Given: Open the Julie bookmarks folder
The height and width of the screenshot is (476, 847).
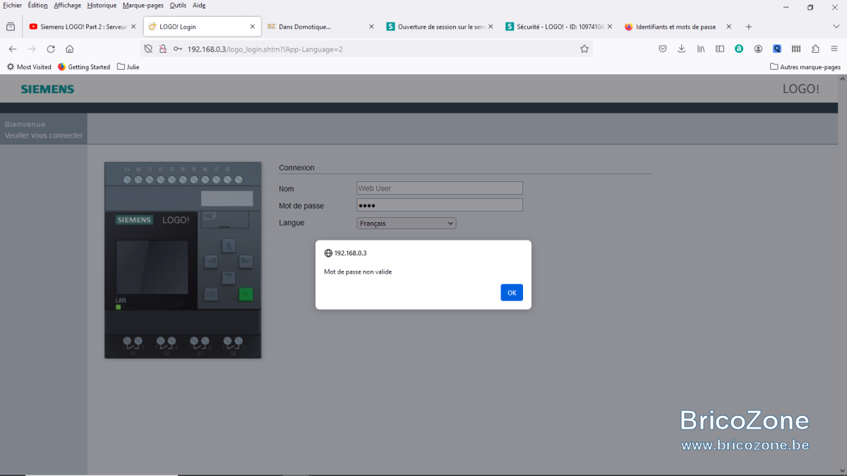Looking at the screenshot, I should tap(128, 67).
